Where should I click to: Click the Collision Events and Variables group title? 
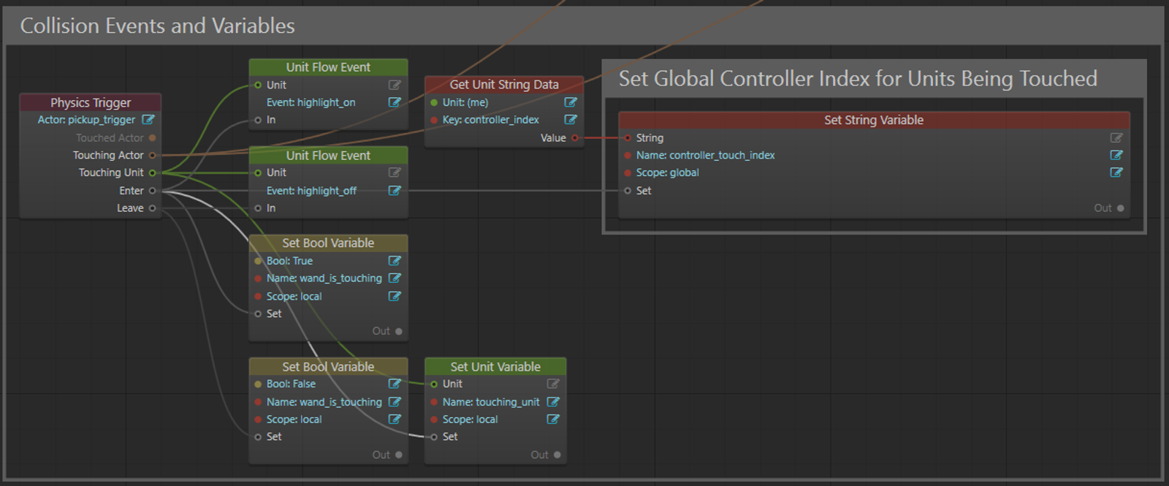pyautogui.click(x=157, y=26)
